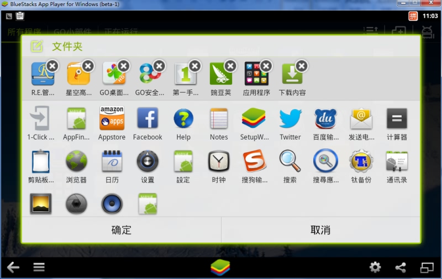Image resolution: width=442 pixels, height=279 pixels.
Task: Click the 第一手... number one icon
Action: click(185, 74)
